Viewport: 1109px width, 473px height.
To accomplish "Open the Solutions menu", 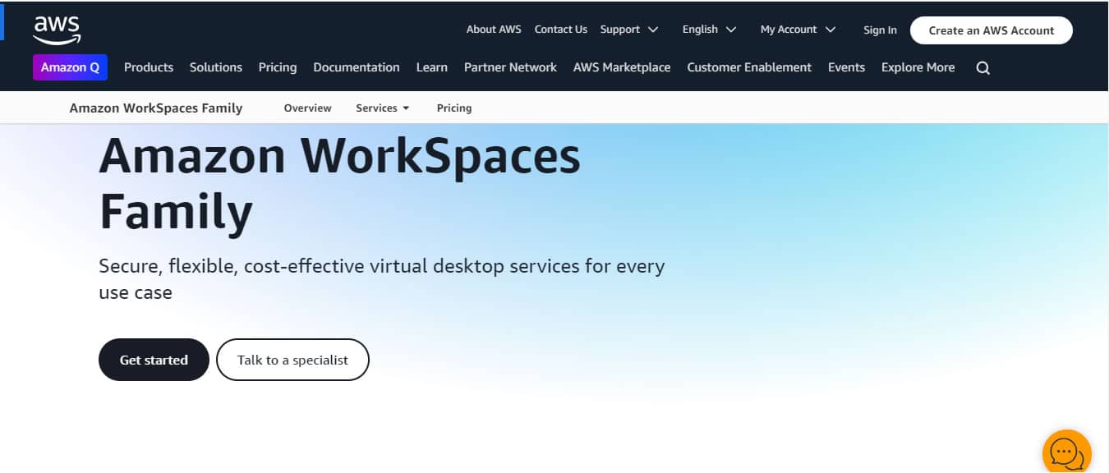I will tap(216, 67).
